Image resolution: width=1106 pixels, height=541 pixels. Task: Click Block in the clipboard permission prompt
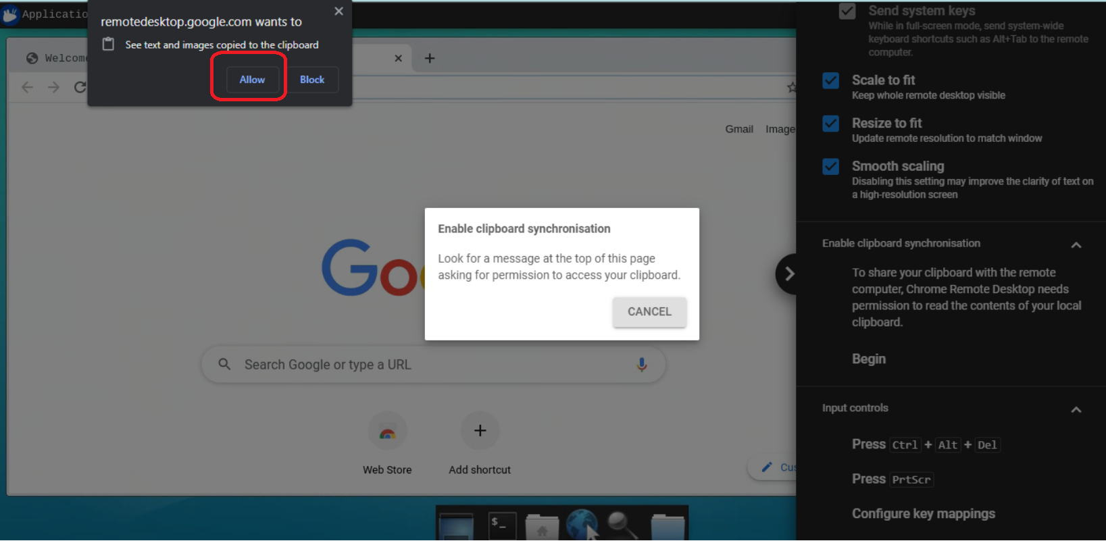(x=311, y=80)
